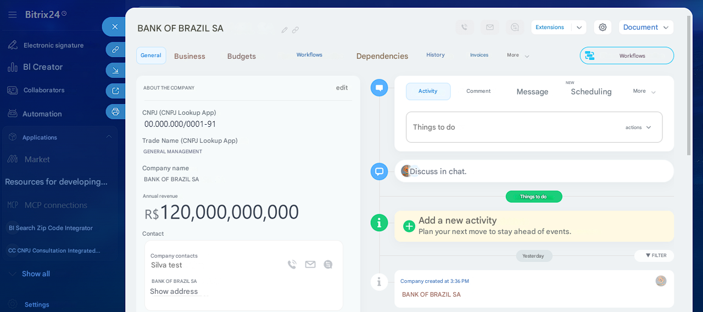Copy link icon next to company title

coord(295,30)
